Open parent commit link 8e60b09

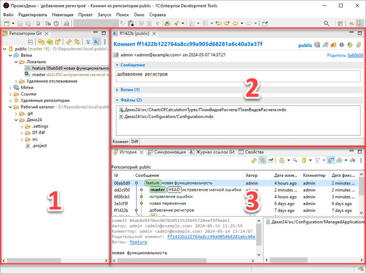coord(354,55)
